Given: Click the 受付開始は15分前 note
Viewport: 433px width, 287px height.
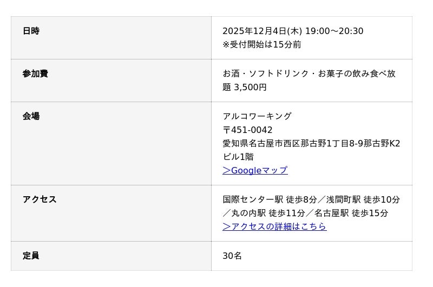Looking at the screenshot, I should [x=262, y=45].
